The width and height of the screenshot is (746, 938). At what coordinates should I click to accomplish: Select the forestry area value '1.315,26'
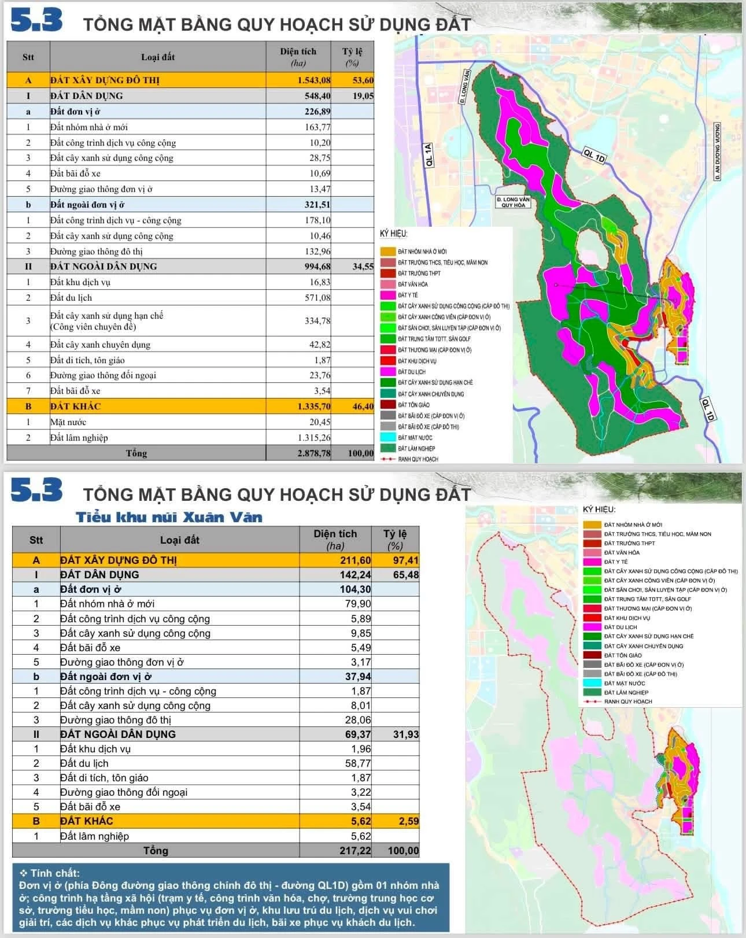[314, 438]
